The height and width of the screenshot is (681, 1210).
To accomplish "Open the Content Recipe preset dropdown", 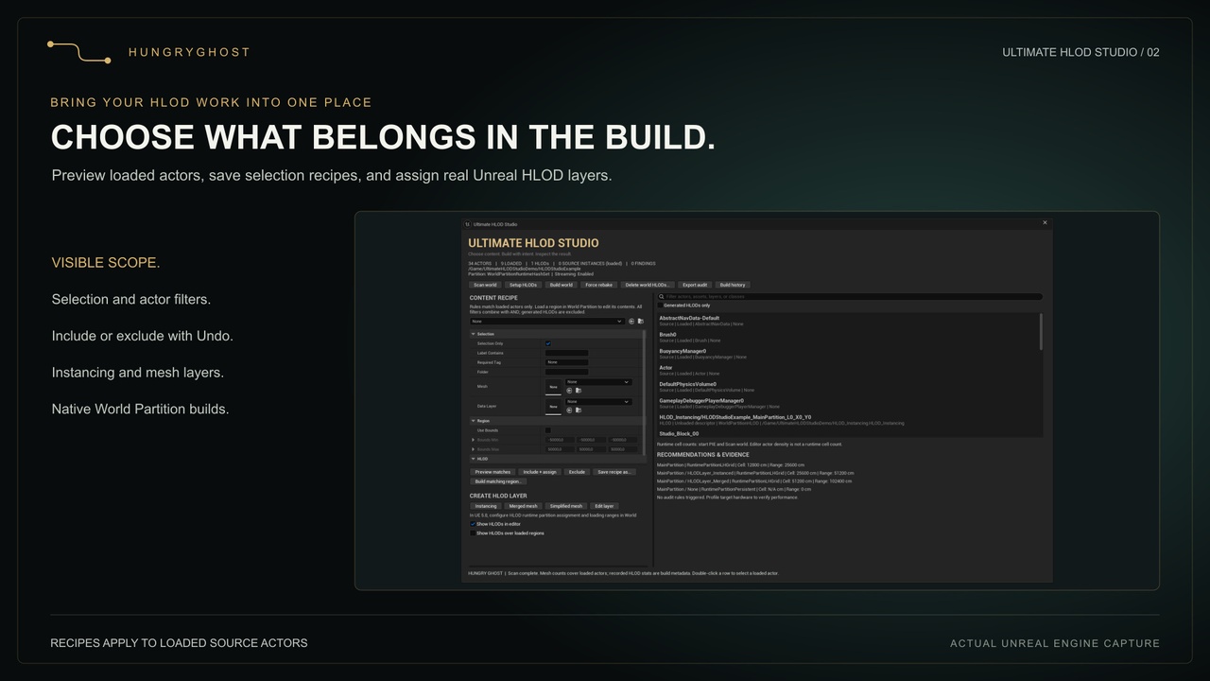I will [546, 322].
